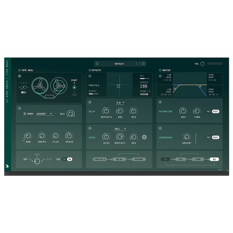Image resolution: width=233 pixels, height=233 pixels.
Task: Click the delay AGE knob
Action: click(120, 111)
